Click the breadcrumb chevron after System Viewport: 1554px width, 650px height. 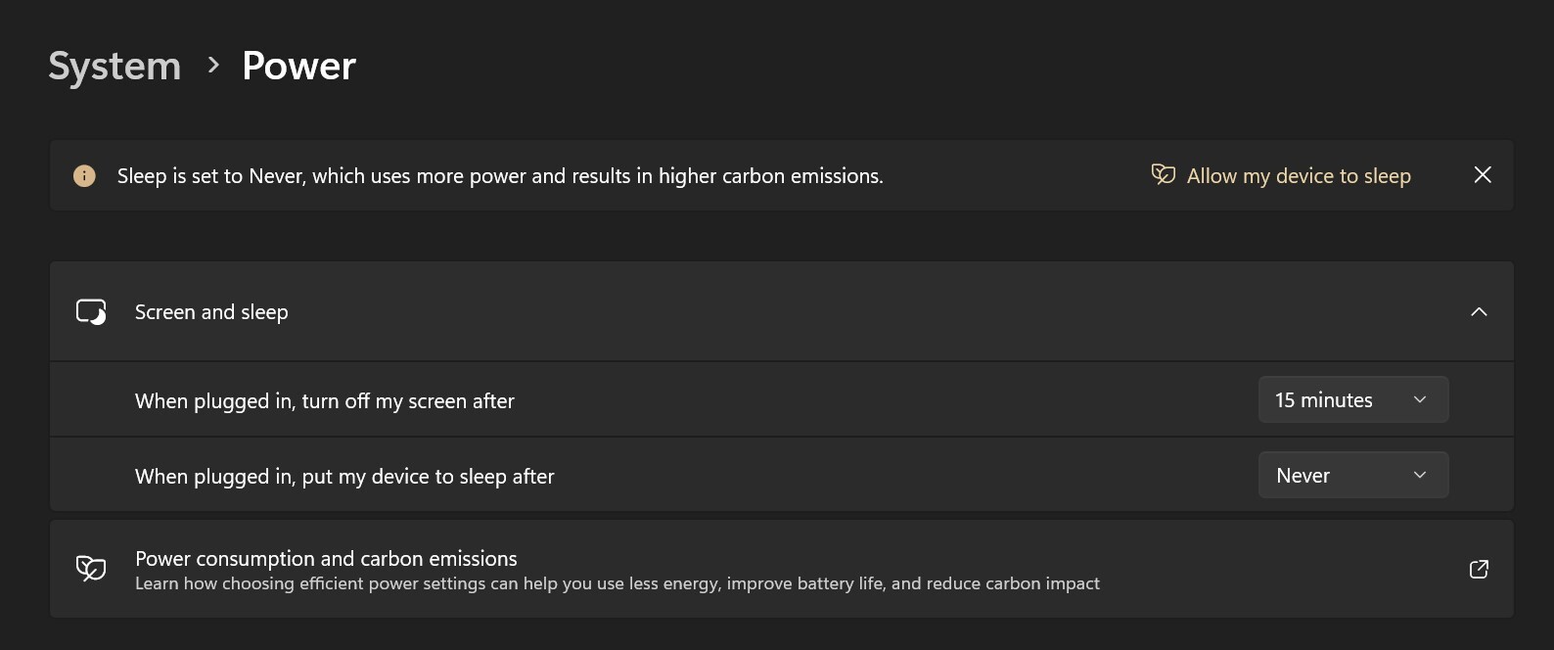pyautogui.click(x=213, y=66)
